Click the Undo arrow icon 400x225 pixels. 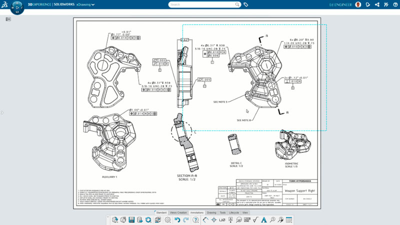coord(177,220)
